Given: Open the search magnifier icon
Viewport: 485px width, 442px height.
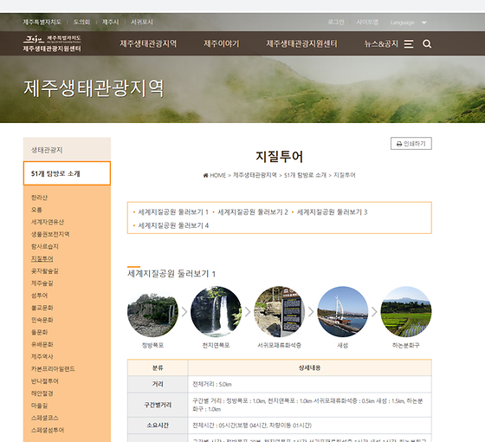Looking at the screenshot, I should [x=427, y=44].
